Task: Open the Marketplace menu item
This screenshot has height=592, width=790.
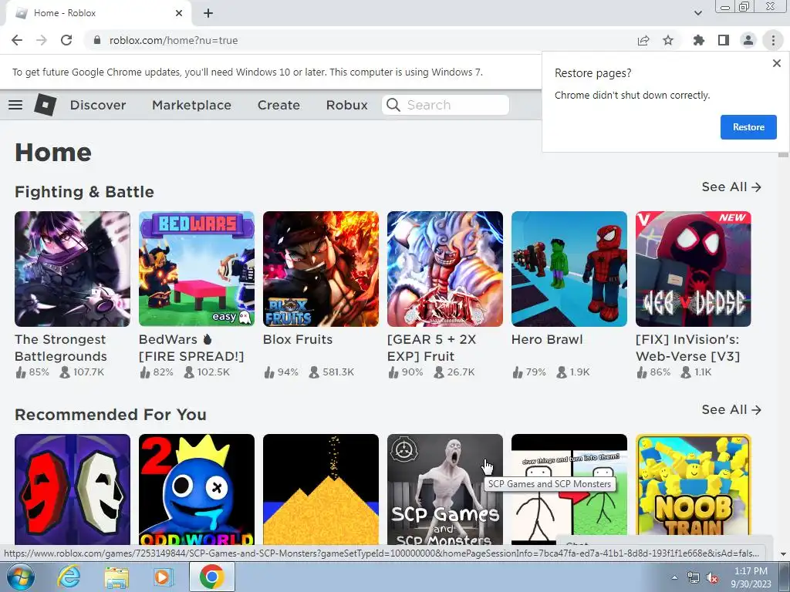Action: point(191,105)
